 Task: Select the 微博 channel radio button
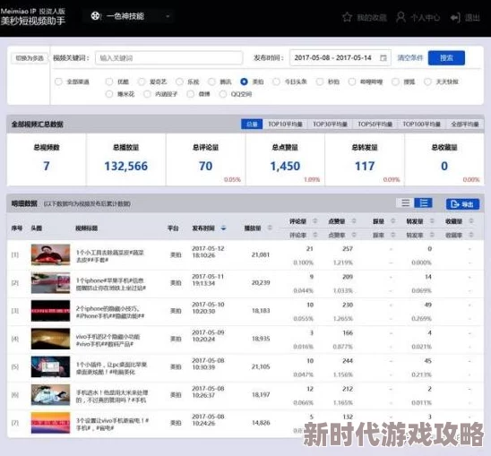[190, 94]
